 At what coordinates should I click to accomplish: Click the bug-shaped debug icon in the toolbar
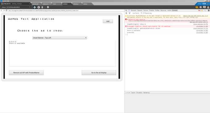pyautogui.click(x=35, y=7)
